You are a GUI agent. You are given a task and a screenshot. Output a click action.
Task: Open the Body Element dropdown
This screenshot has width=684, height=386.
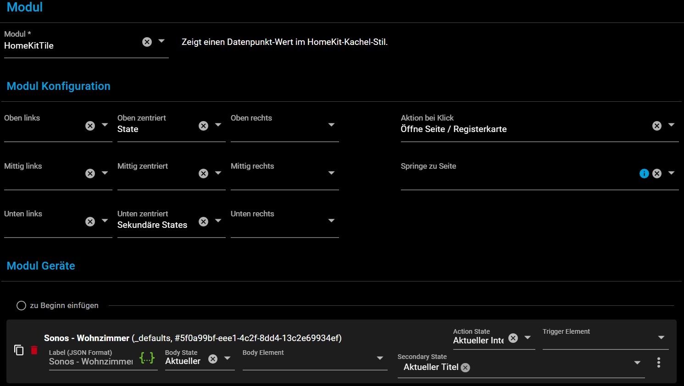[x=380, y=358]
